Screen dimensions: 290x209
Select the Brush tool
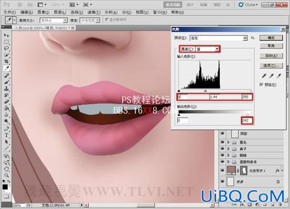tap(6, 82)
